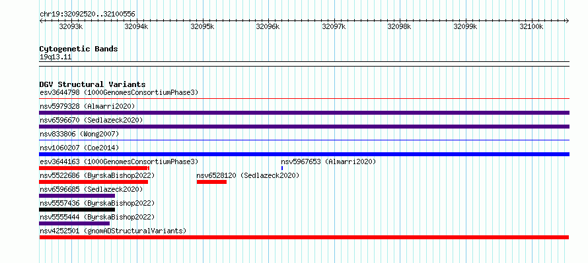Click the red esv3644163 variant bar
Screen dimensions: 588x263
(94, 168)
